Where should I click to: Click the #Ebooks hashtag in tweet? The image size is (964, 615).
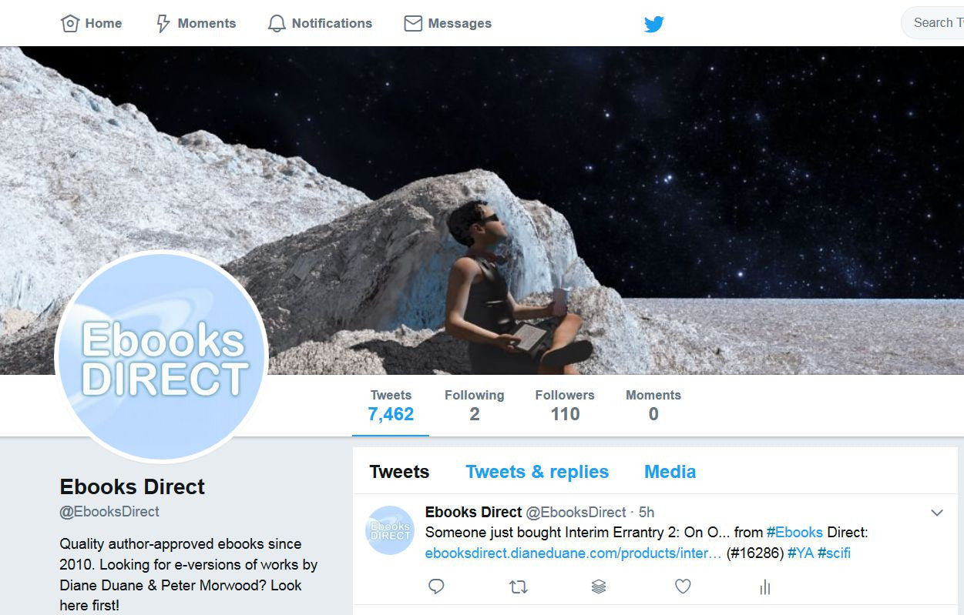794,533
